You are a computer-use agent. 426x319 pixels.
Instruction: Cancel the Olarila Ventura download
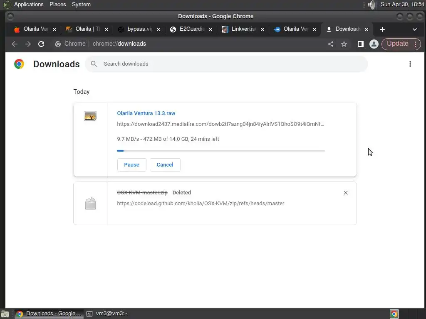165,164
